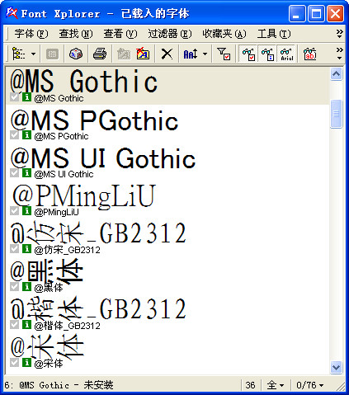
Task: Open the 全 dropdown in the status bar
Action: [x=276, y=385]
